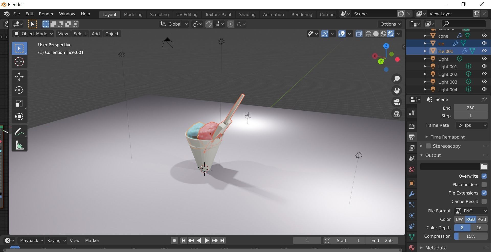Enable the Cache Result checkbox
This screenshot has width=491, height=252.
click(x=484, y=202)
